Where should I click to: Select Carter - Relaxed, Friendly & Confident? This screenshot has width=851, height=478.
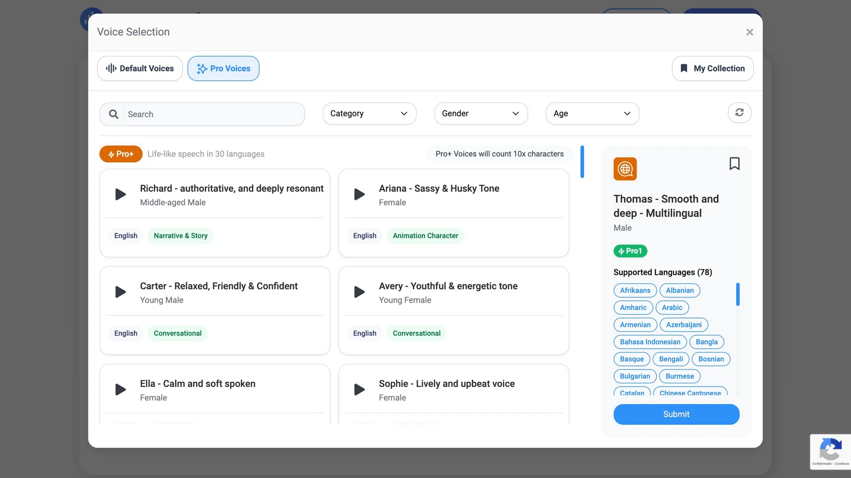click(219, 286)
